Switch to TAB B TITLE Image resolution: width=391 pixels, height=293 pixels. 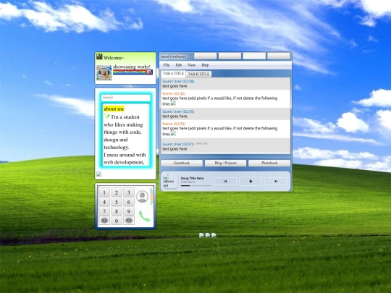click(x=198, y=74)
